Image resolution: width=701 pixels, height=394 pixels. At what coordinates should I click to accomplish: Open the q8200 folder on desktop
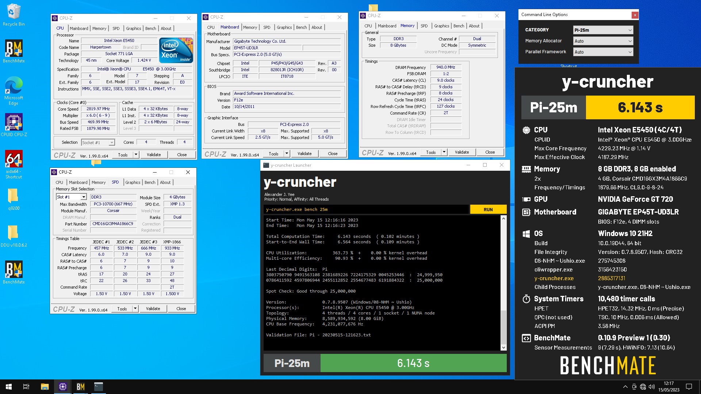coord(14,199)
